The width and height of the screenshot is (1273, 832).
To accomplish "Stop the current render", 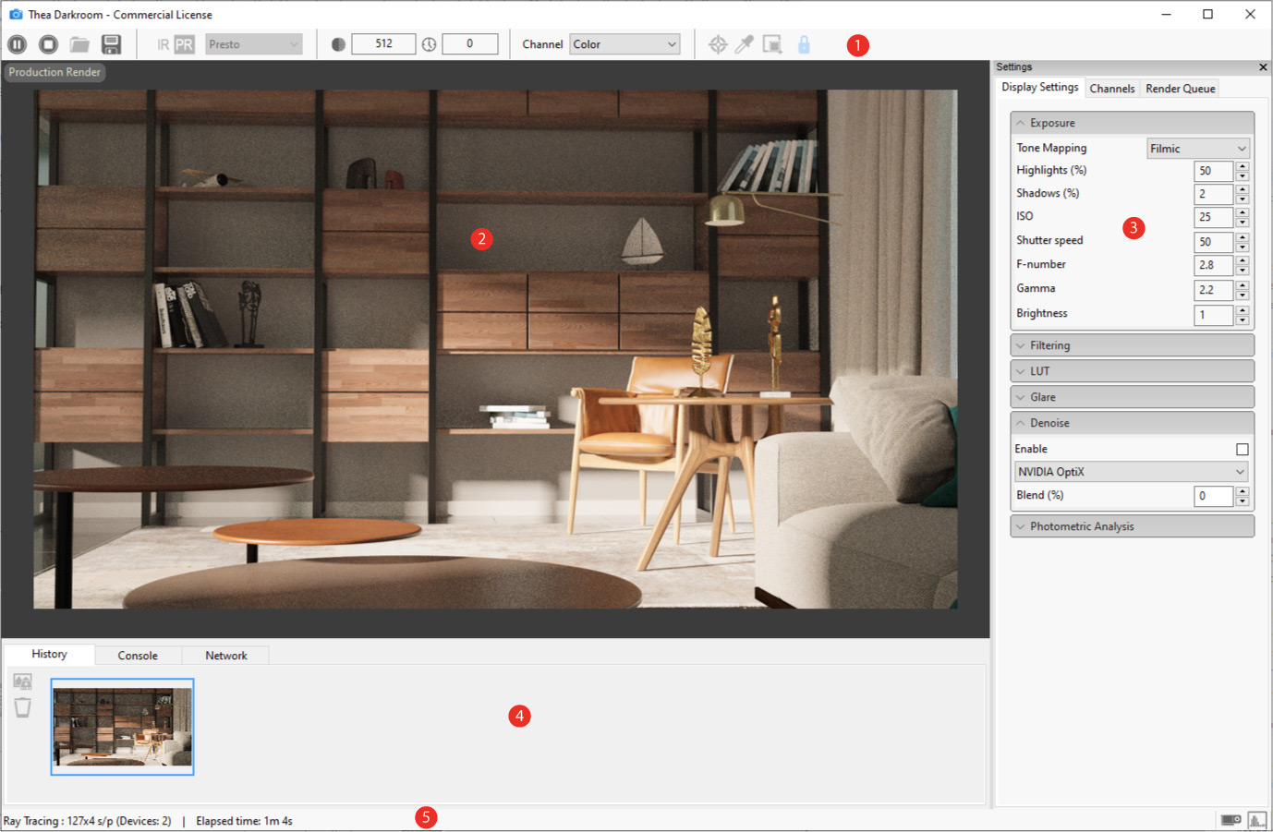I will pyautogui.click(x=48, y=43).
